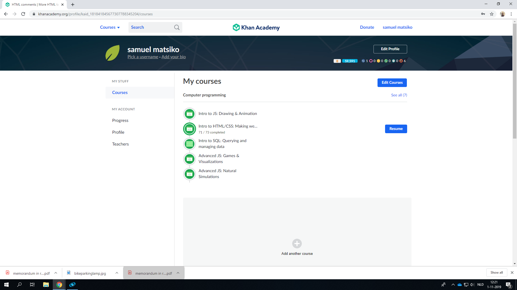Click the 71 / 73 completed text

point(212,132)
